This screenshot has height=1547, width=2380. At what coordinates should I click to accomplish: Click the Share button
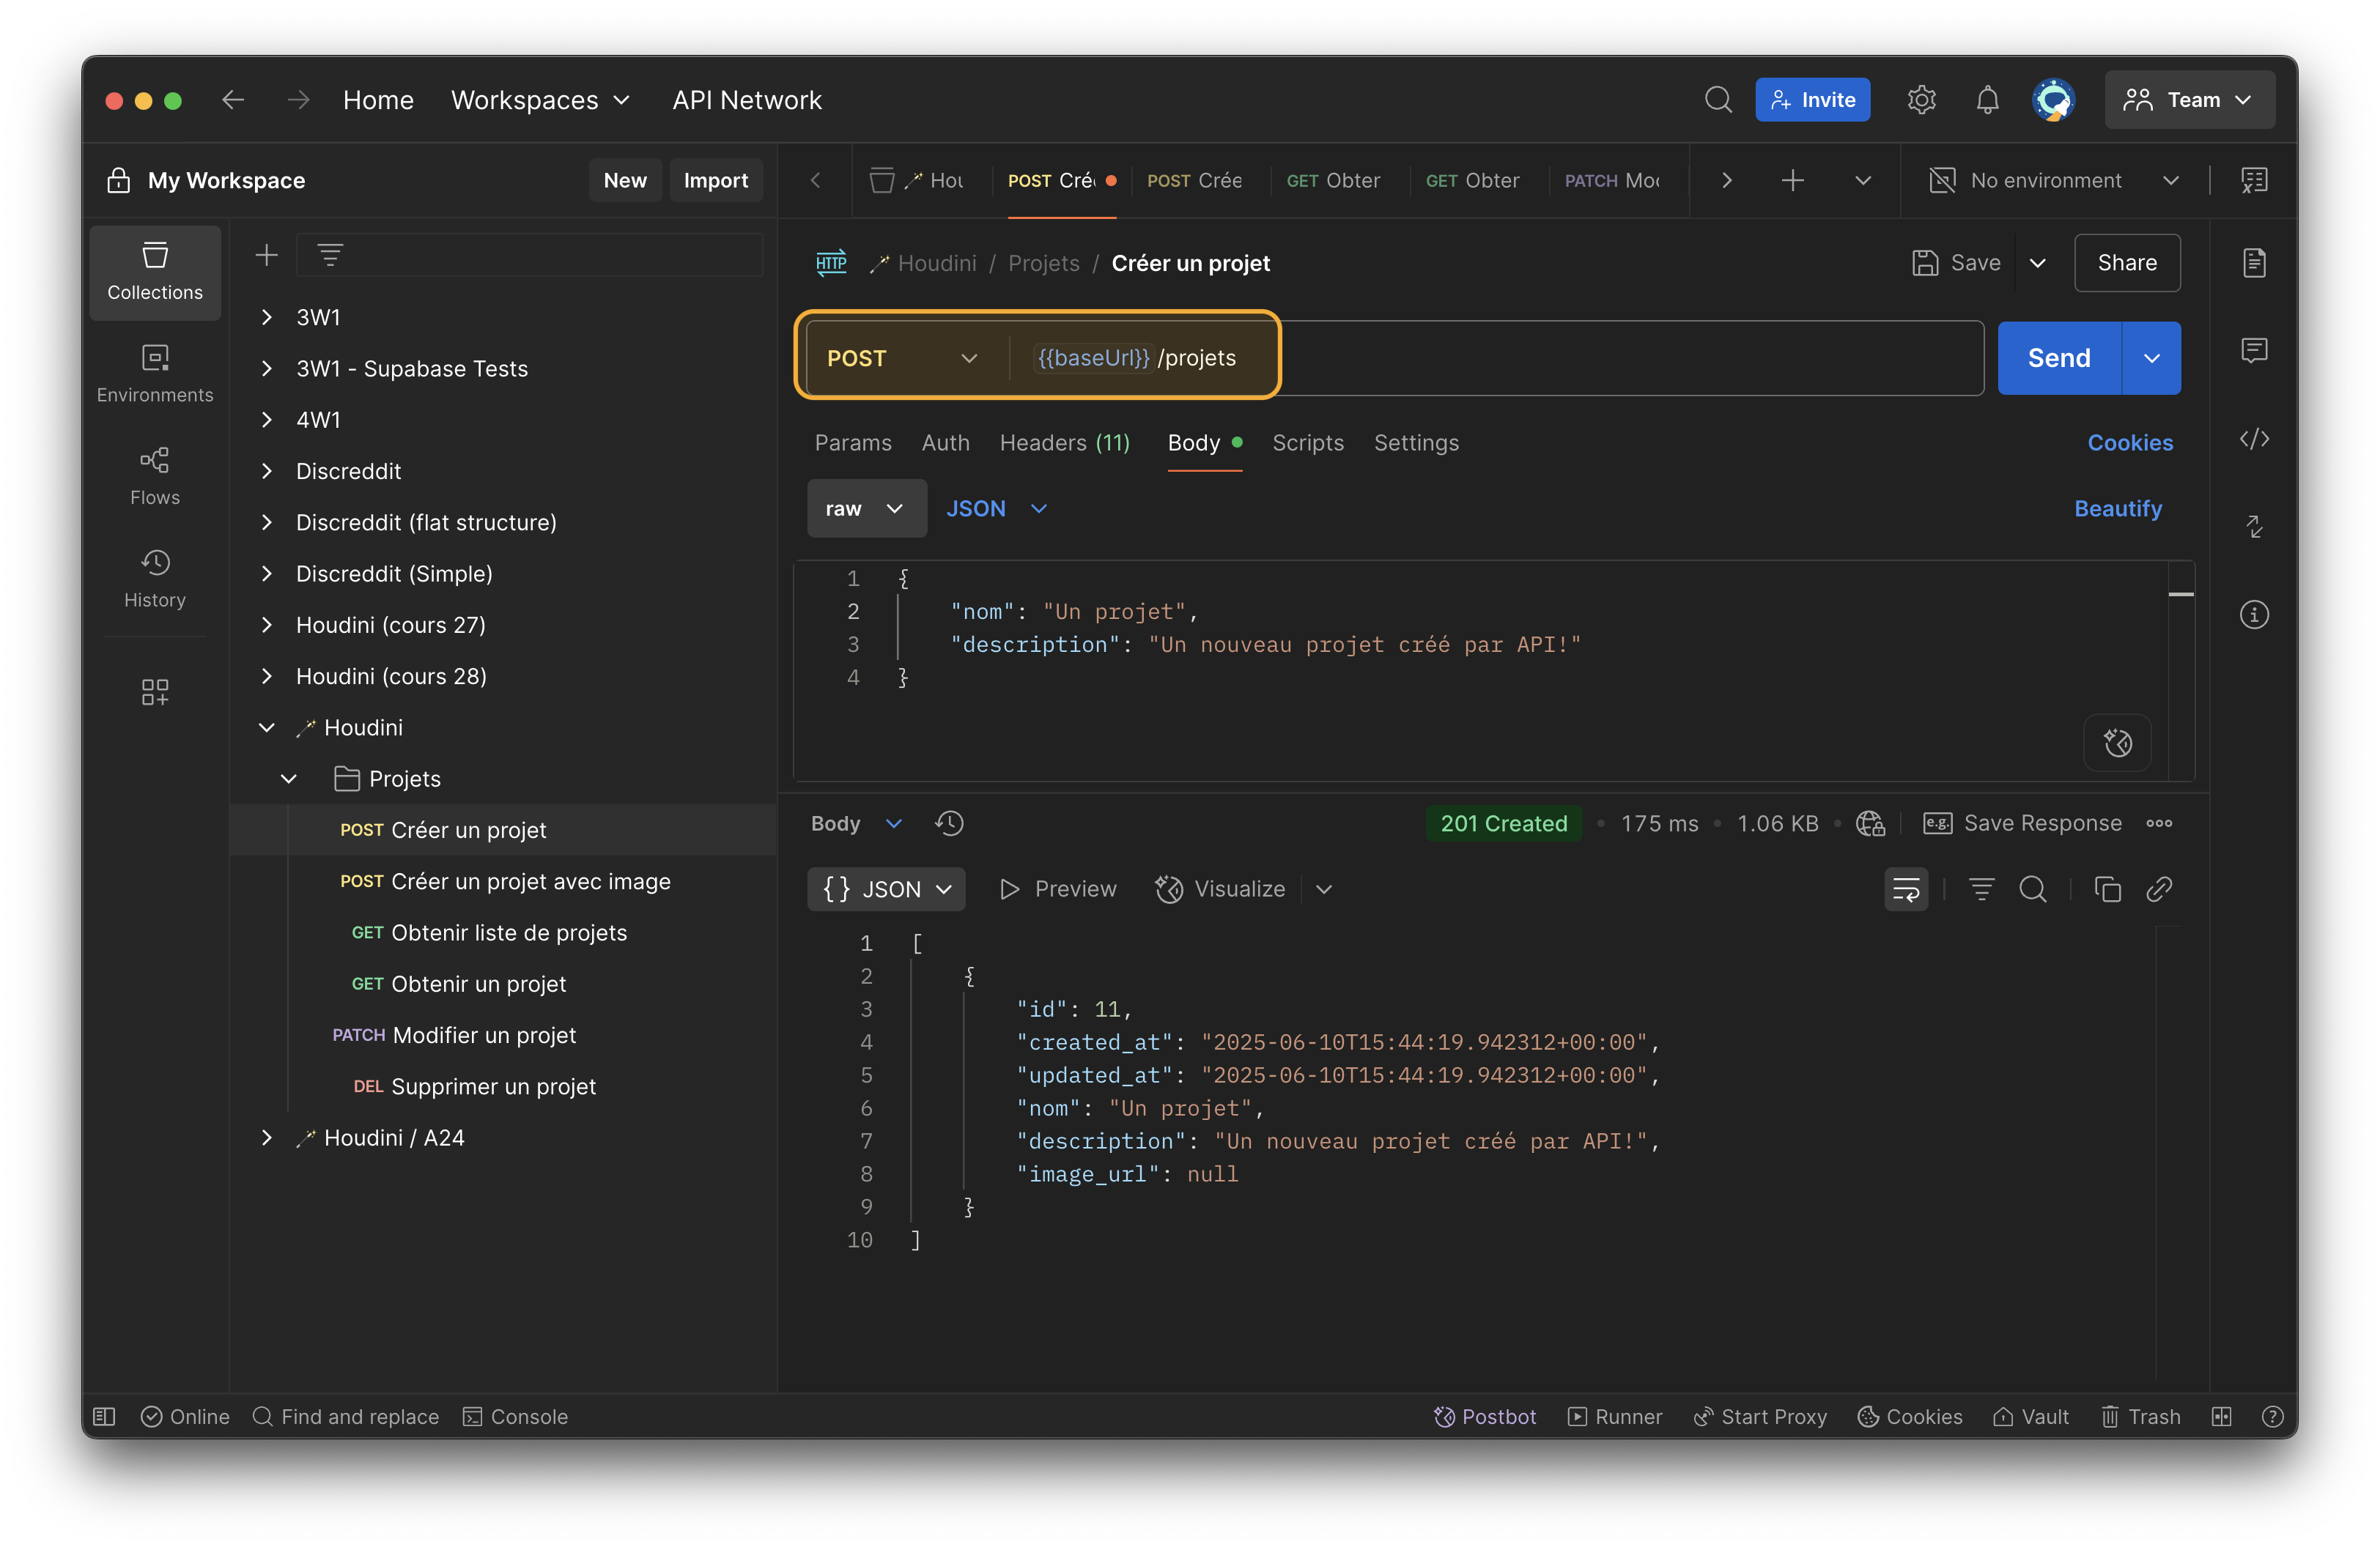2126,263
